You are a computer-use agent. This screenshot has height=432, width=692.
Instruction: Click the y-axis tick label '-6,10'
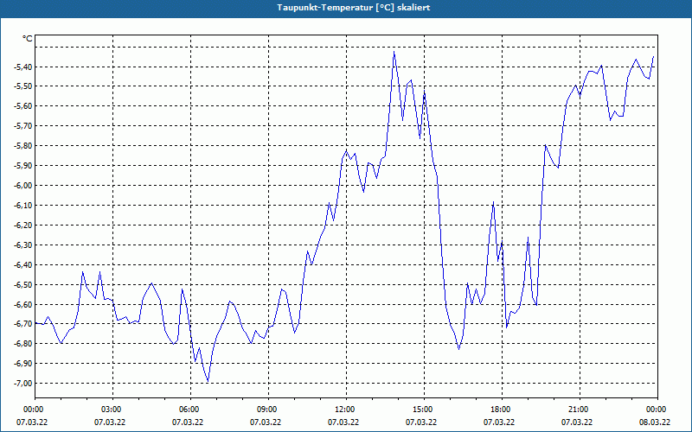23,206
